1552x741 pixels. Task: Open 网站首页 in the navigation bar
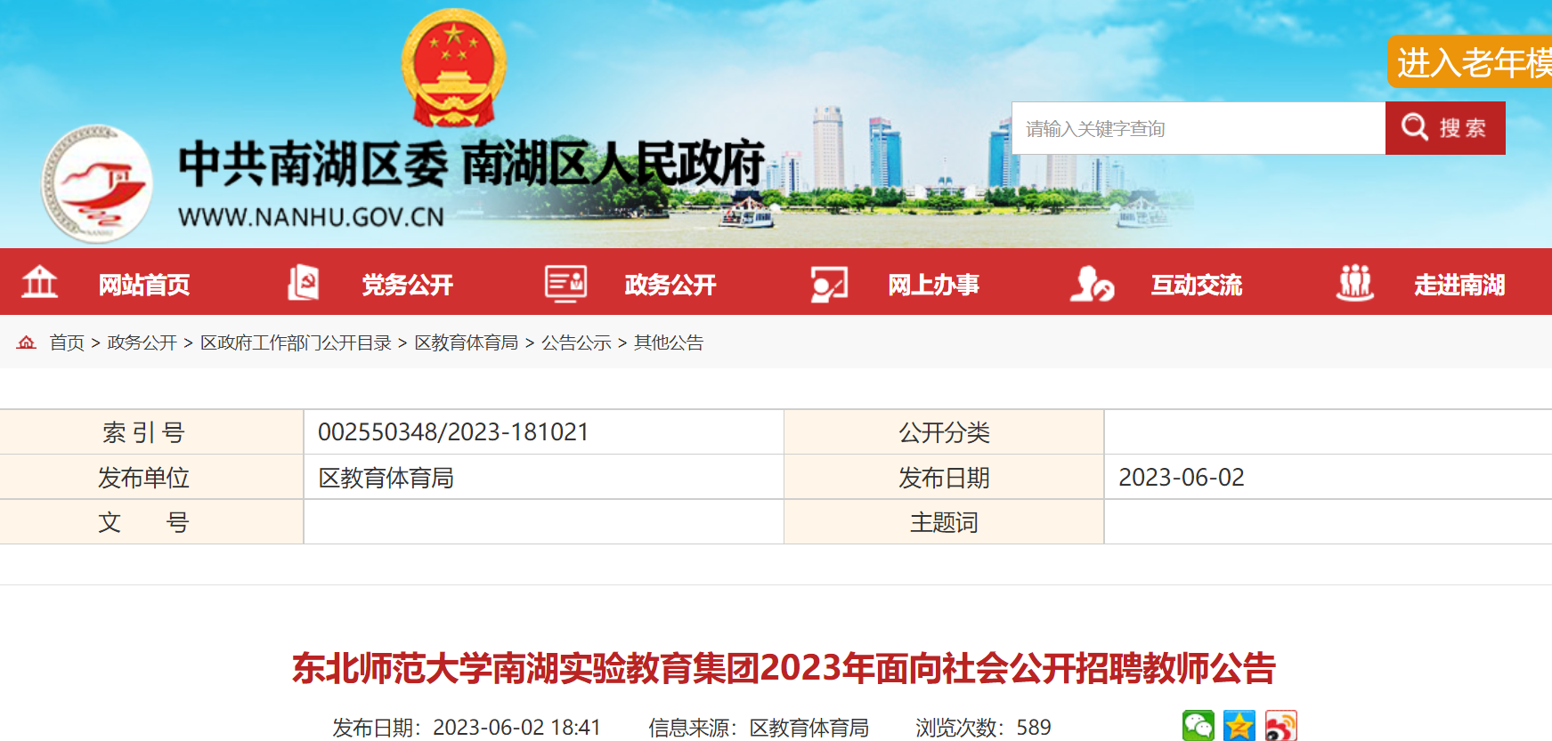[144, 285]
